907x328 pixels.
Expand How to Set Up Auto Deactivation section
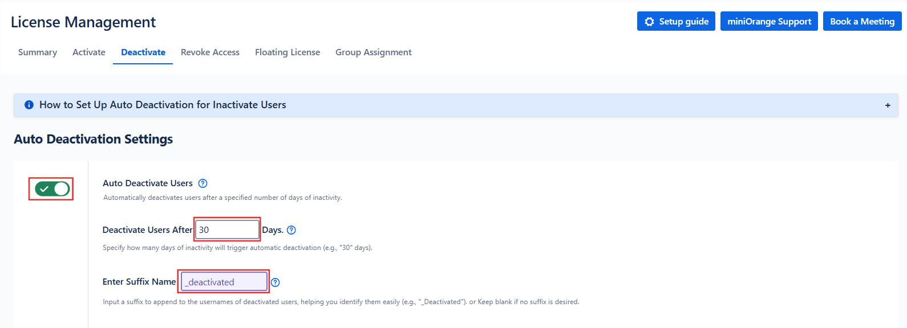point(163,105)
